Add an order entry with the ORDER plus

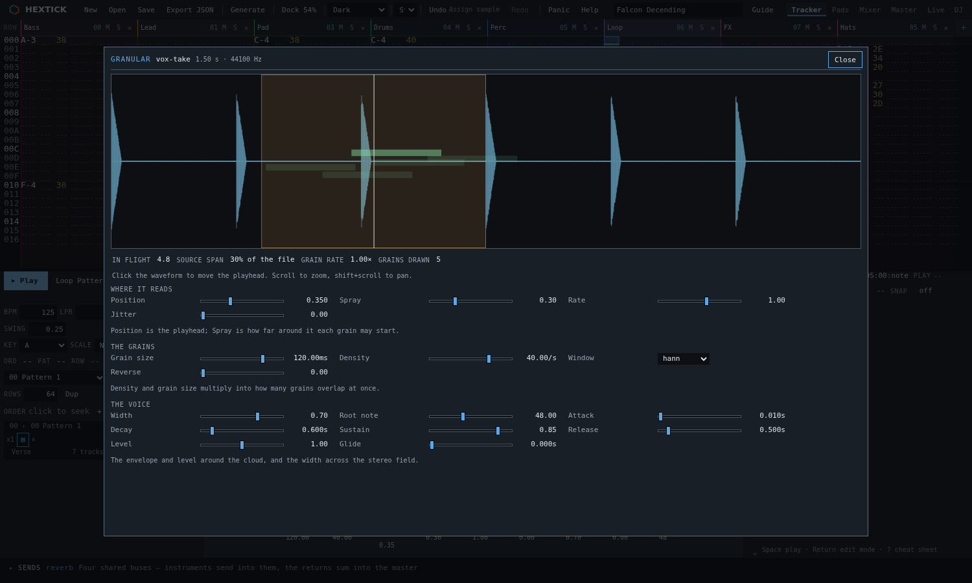point(99,411)
